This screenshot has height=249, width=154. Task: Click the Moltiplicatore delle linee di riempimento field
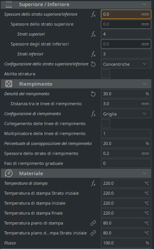(126, 133)
